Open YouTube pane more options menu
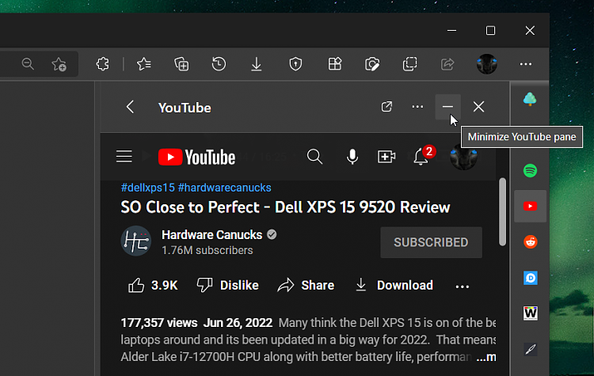594x376 pixels. tap(417, 107)
